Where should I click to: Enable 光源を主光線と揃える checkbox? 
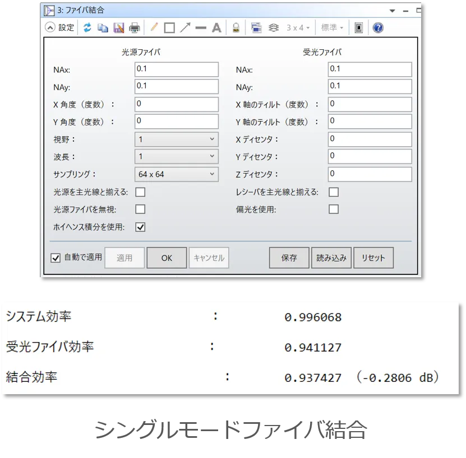(140, 192)
